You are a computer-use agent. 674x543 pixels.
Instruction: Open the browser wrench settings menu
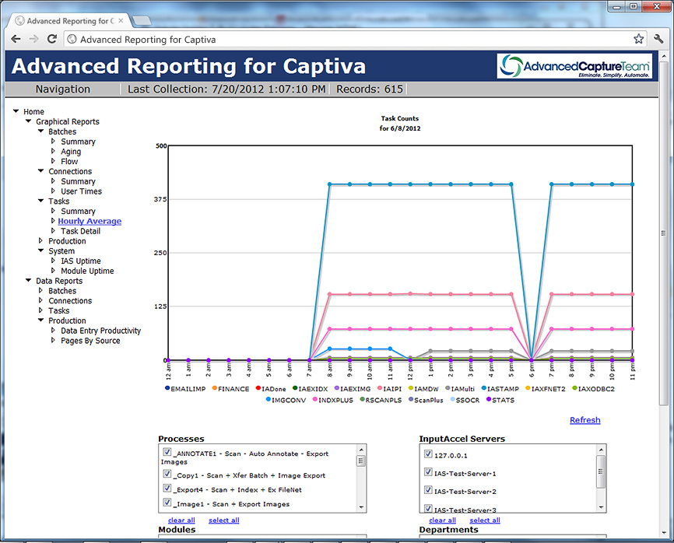[658, 39]
